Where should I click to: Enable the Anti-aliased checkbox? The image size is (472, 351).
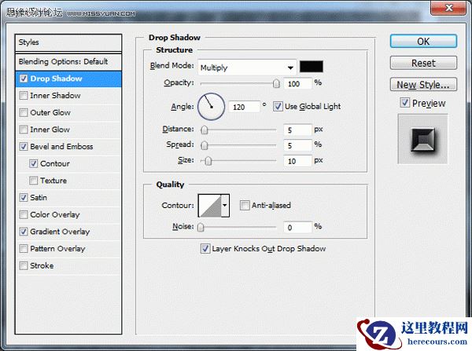(x=245, y=206)
